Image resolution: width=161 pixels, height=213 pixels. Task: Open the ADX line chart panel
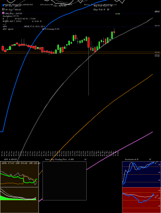(19, 174)
